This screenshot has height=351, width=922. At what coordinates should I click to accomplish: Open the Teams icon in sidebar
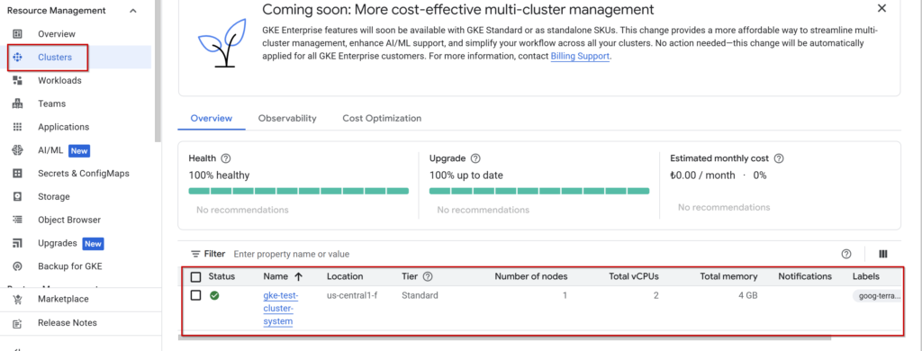(x=18, y=103)
